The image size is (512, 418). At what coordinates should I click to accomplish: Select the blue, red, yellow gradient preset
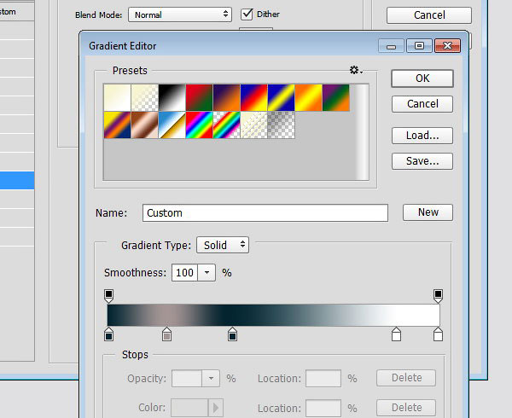tap(253, 97)
